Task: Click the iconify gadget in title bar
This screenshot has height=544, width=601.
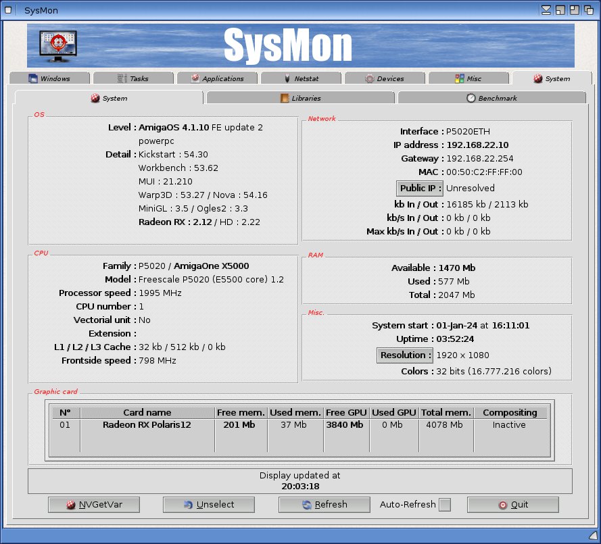Action: tap(546, 10)
